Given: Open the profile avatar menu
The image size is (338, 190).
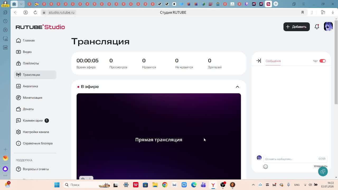Looking at the screenshot, I should pos(328,26).
